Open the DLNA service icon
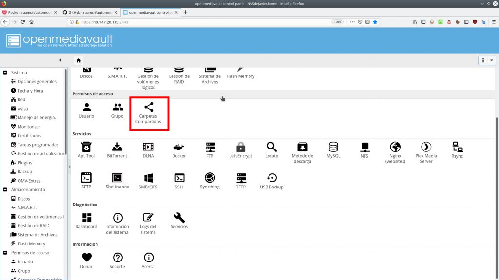 148,150
